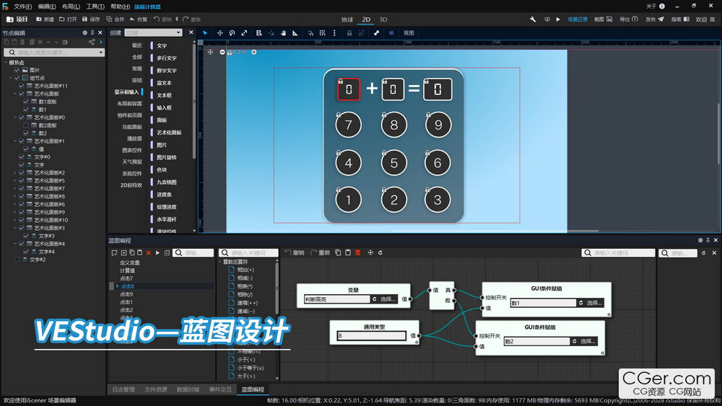Click the operator list vertical scrollbar
The image size is (722, 406).
pos(277,288)
